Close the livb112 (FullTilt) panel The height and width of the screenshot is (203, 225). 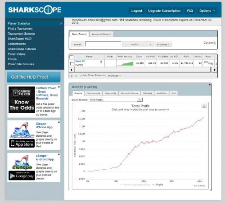(x=210, y=85)
